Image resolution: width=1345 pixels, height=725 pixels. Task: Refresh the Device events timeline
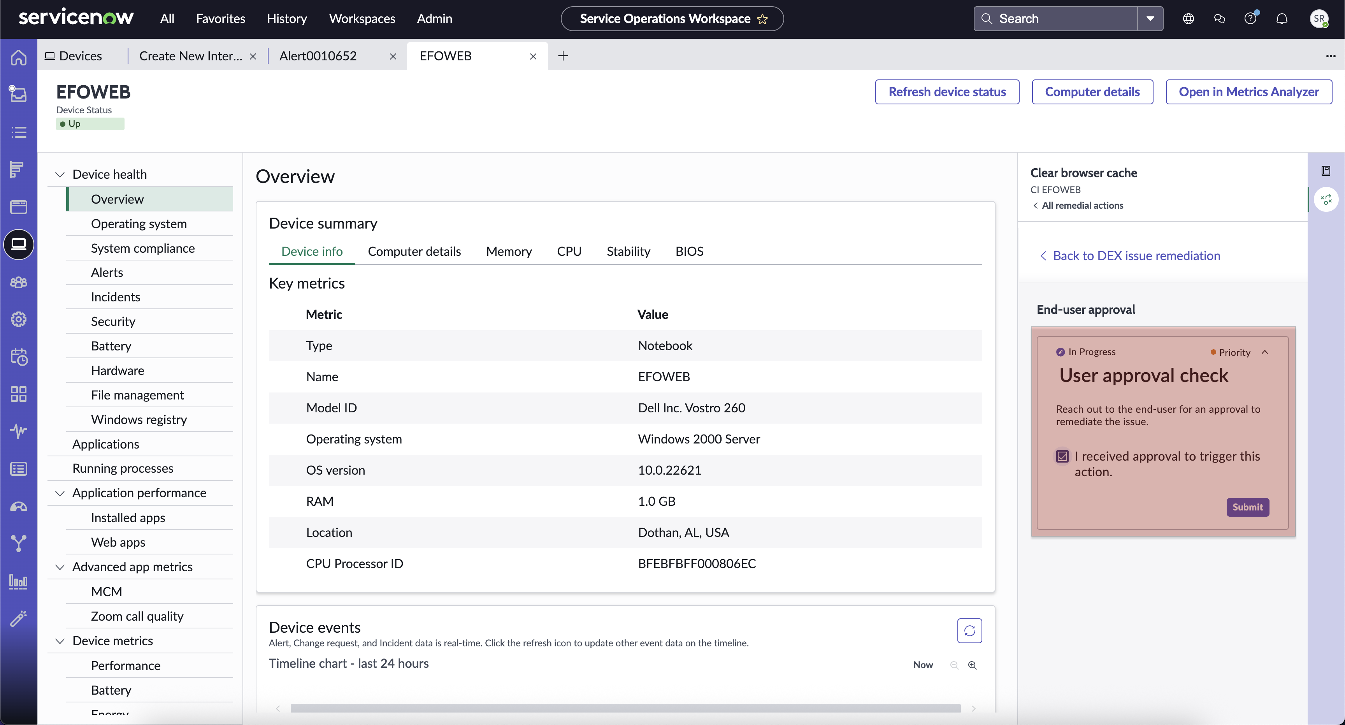click(x=969, y=630)
